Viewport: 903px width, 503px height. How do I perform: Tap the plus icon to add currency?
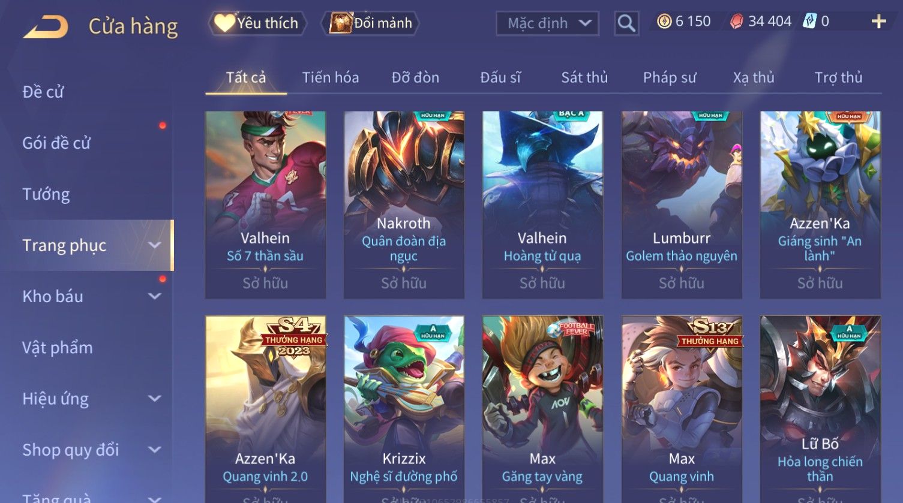click(x=878, y=22)
